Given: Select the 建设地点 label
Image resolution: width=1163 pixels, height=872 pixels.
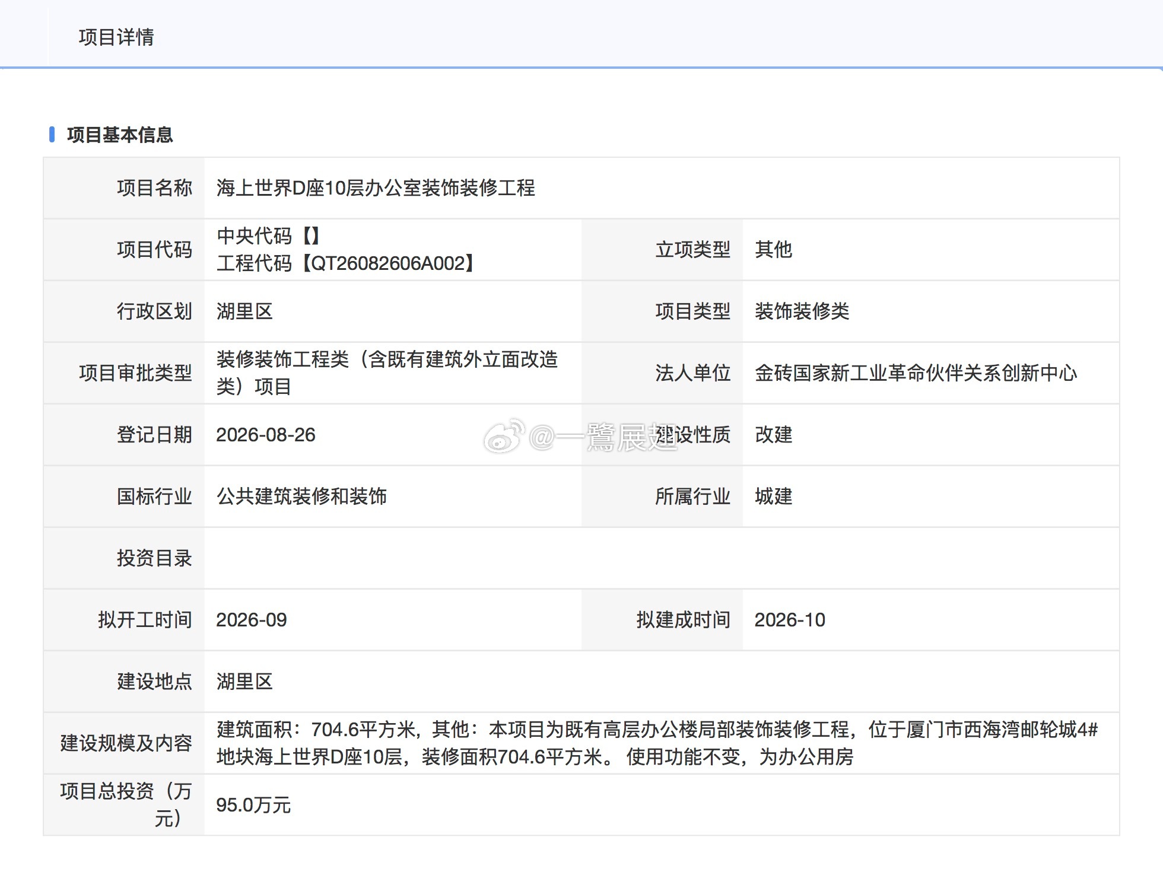Looking at the screenshot, I should click(x=154, y=682).
